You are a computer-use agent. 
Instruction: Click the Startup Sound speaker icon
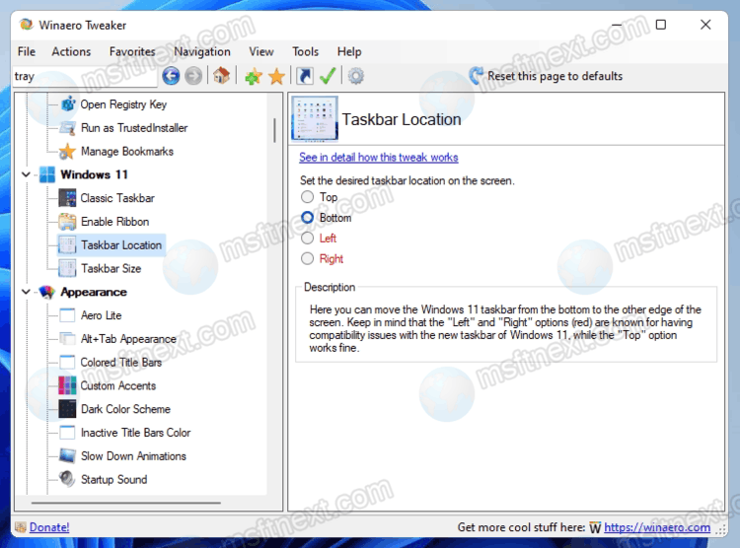(67, 479)
